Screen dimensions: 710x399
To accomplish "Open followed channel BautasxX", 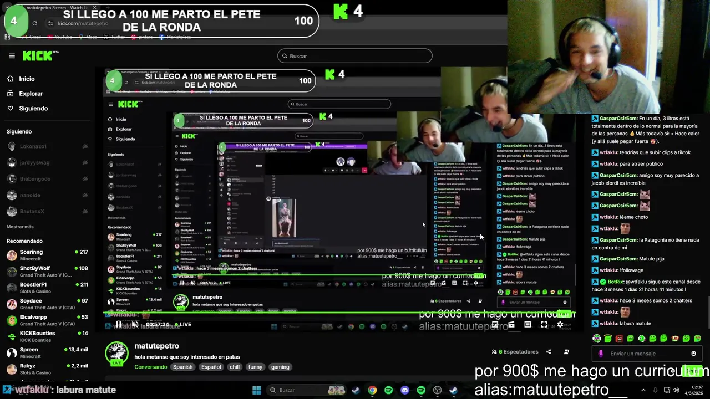I will [47, 211].
